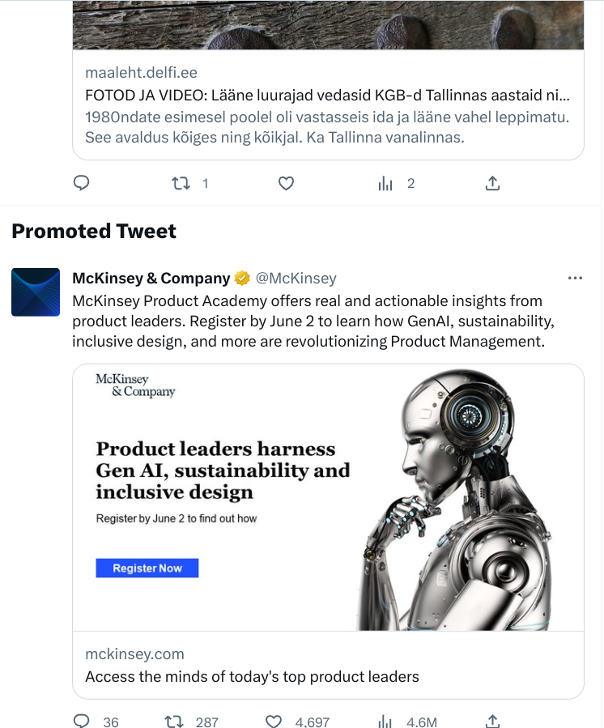
Task: Open the McKinsey & Company profile avatar
Action: click(x=36, y=292)
